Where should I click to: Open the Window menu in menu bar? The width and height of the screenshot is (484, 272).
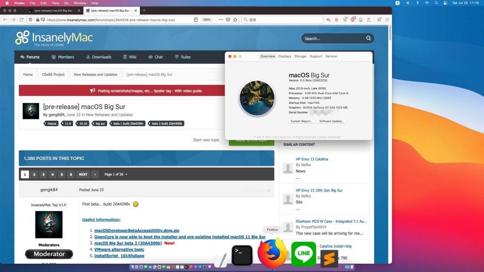click(80, 3)
